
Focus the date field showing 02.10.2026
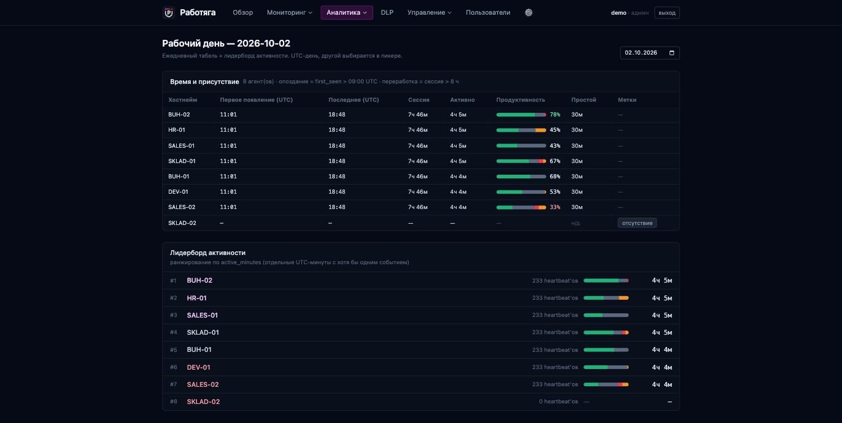[650, 53]
